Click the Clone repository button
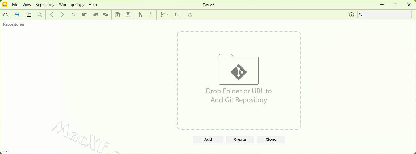 (271, 139)
